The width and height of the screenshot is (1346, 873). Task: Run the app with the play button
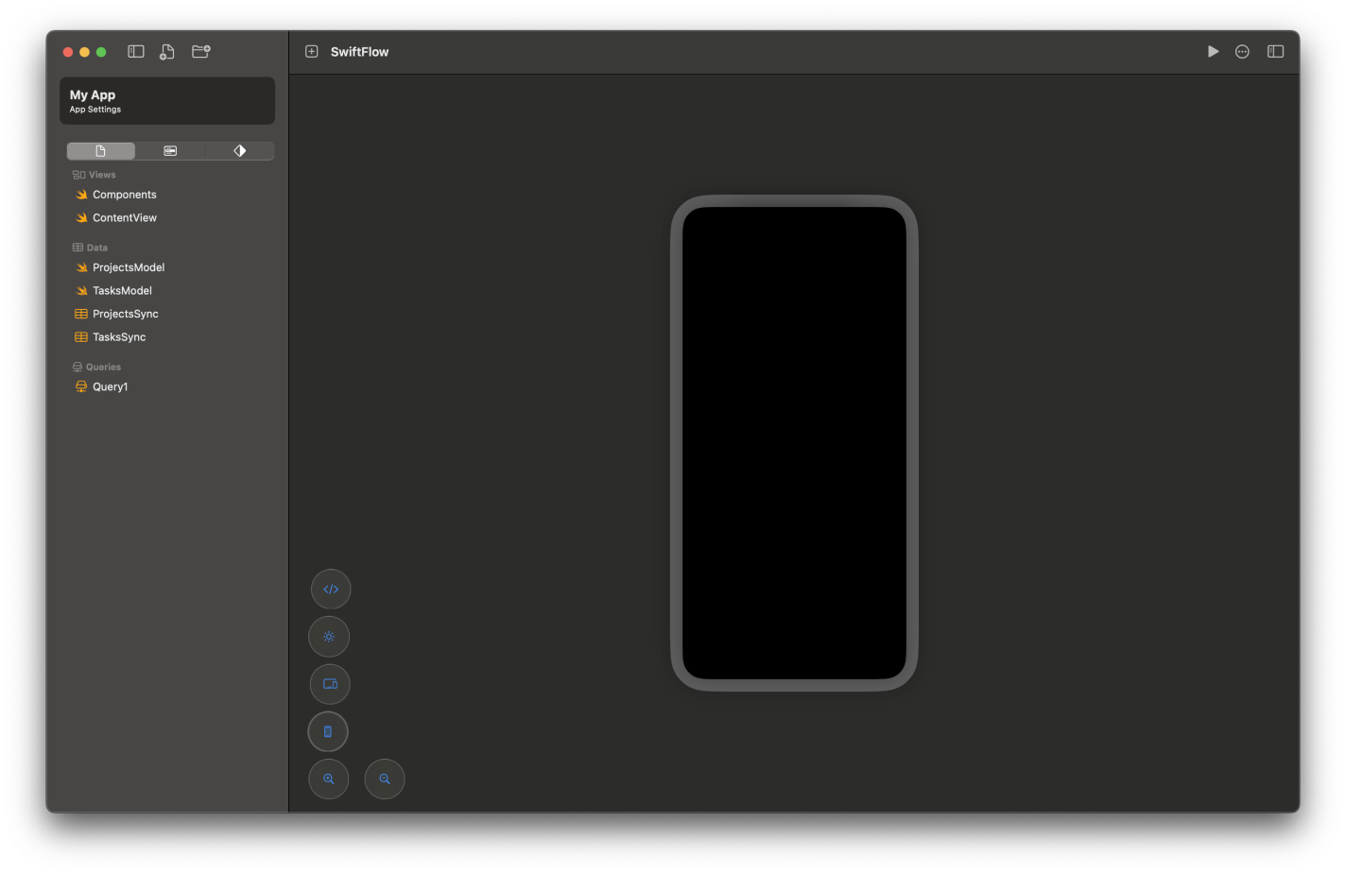[x=1213, y=52]
